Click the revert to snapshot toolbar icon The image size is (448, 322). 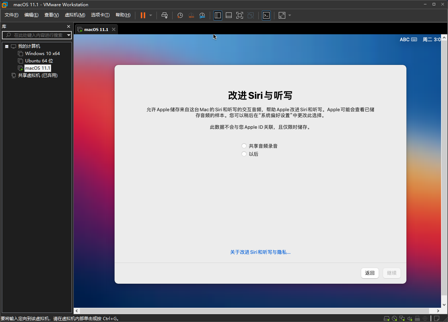coord(191,15)
